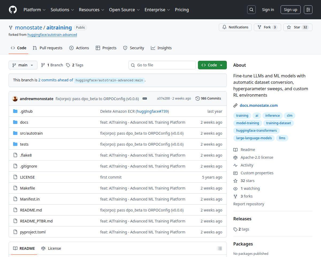The height and width of the screenshot is (257, 321).
Task: Click the LICENSE file icon
Action: [15, 177]
